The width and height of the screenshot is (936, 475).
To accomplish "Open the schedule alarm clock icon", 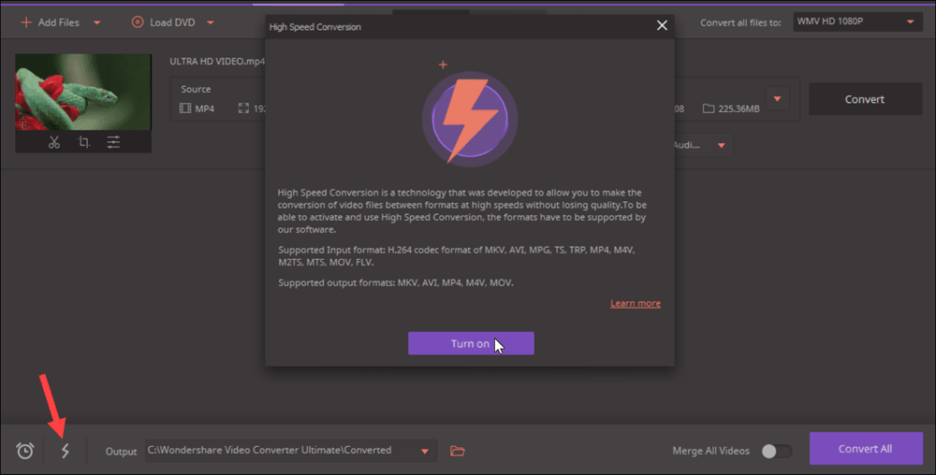I will click(25, 451).
